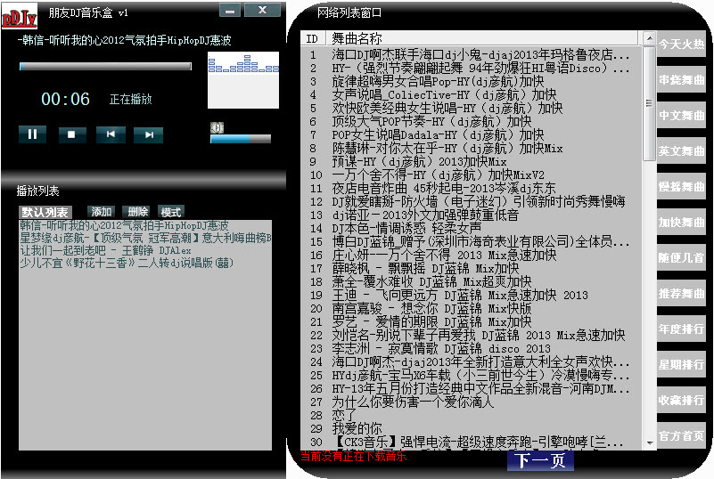Select song 23 李志洲 - 寂寞情歌
This screenshot has height=479, width=714.
472,348
